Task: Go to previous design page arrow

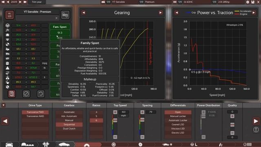Action: click(5, 121)
